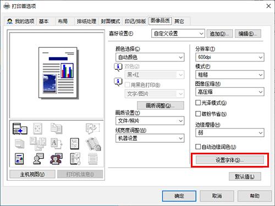Screen dimensions: 275x206
Task: Click the 设置字体(S)... button
Action: click(230, 160)
